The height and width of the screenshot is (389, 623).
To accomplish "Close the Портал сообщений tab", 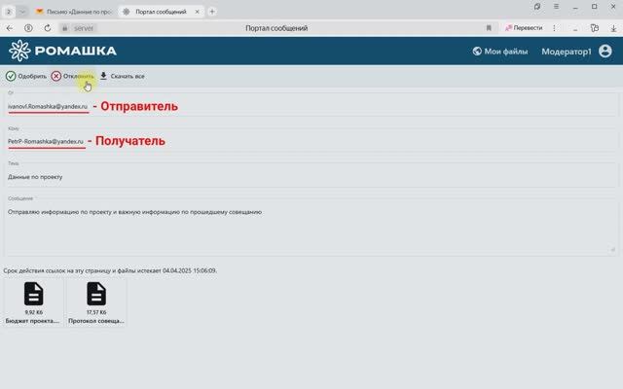I will pos(197,12).
